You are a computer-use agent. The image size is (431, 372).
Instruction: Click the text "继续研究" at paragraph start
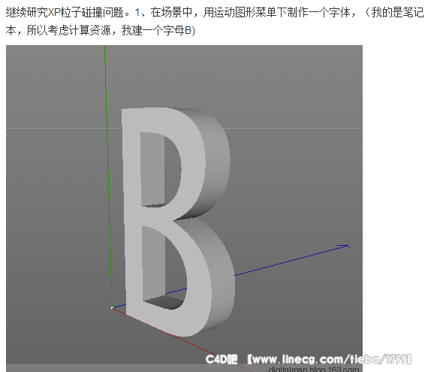point(27,13)
